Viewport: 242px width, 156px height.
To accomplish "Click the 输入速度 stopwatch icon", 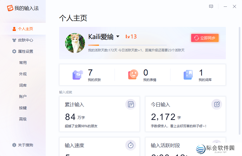I will point(131,146).
